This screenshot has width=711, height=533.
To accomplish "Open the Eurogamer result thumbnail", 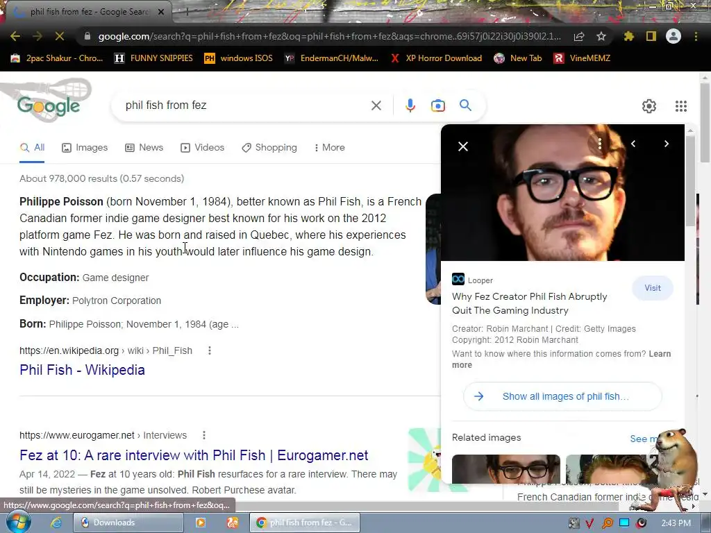I will (x=424, y=460).
